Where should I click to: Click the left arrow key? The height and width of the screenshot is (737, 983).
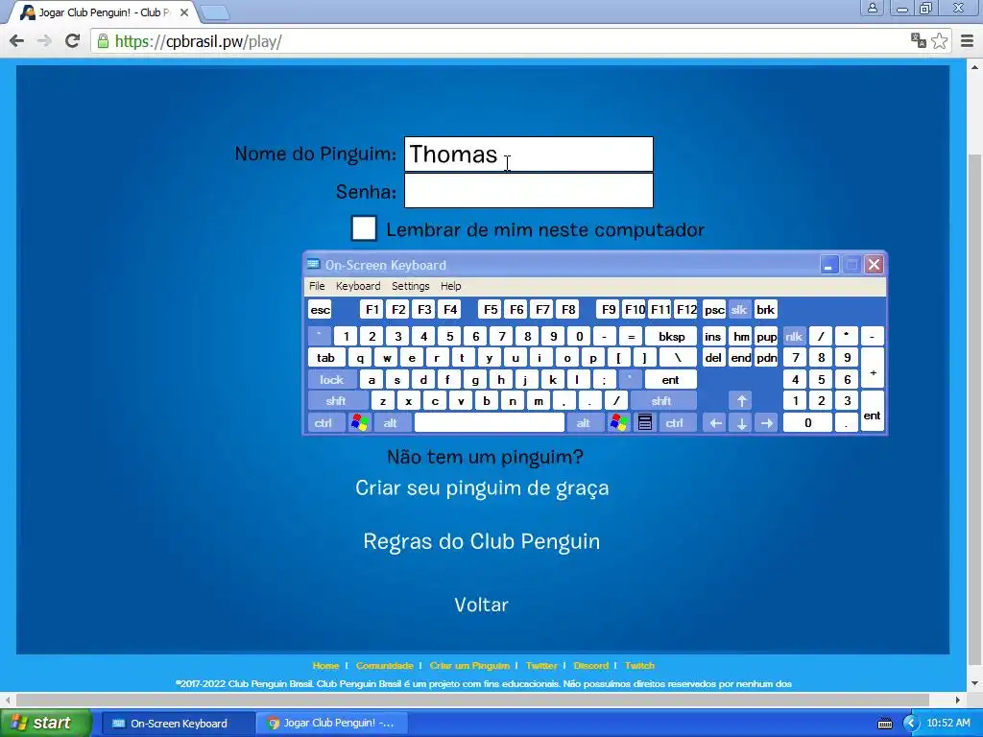[x=715, y=423]
